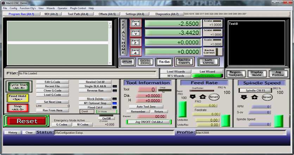Click the Zero Z axis button
Screen dimensions: 294x155
136,42
